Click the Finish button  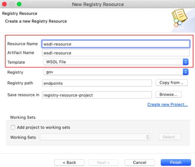coord(176,162)
